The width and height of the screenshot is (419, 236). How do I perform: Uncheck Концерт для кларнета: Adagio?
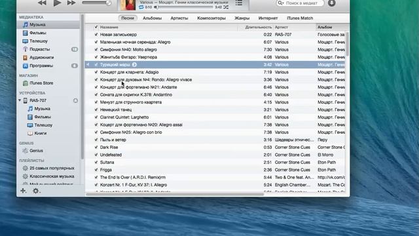coord(96,72)
